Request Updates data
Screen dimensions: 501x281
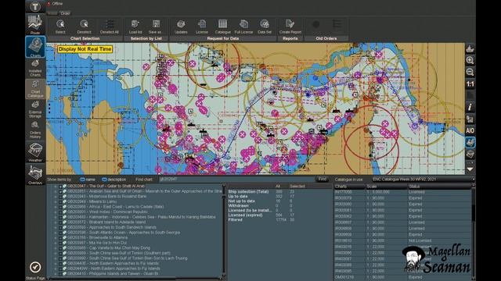coord(181,24)
